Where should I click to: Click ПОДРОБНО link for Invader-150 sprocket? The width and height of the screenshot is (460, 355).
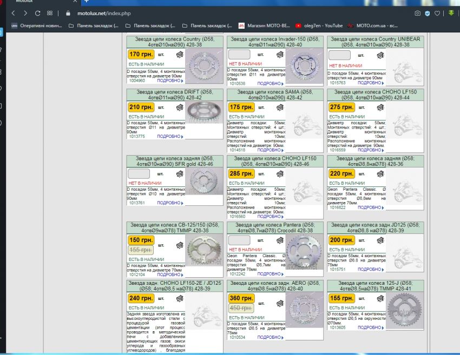[x=271, y=84]
